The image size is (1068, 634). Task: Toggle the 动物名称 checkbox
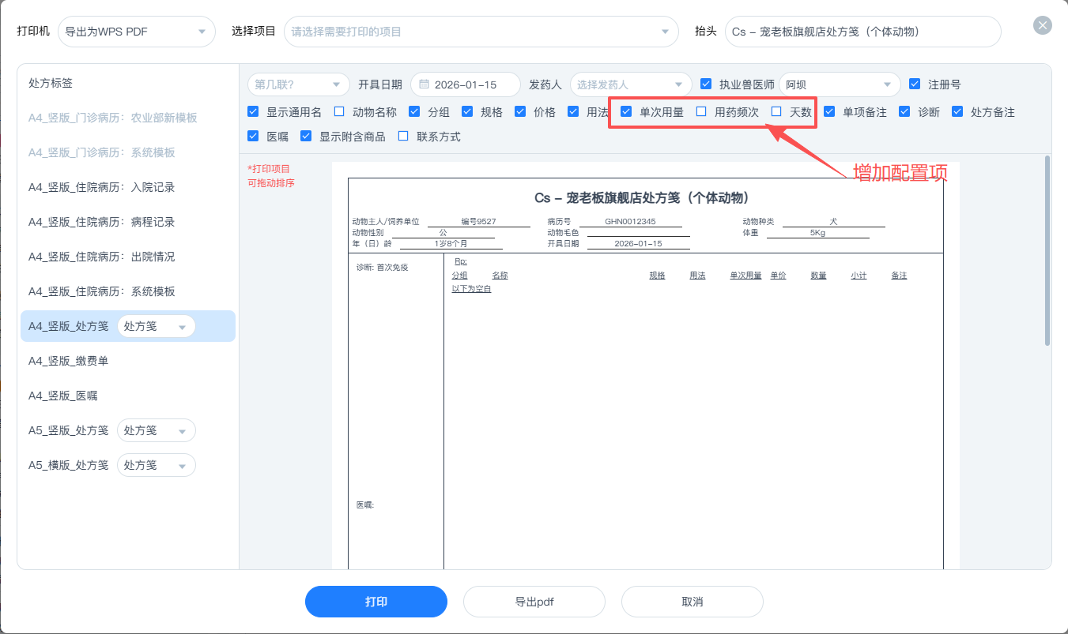(339, 112)
